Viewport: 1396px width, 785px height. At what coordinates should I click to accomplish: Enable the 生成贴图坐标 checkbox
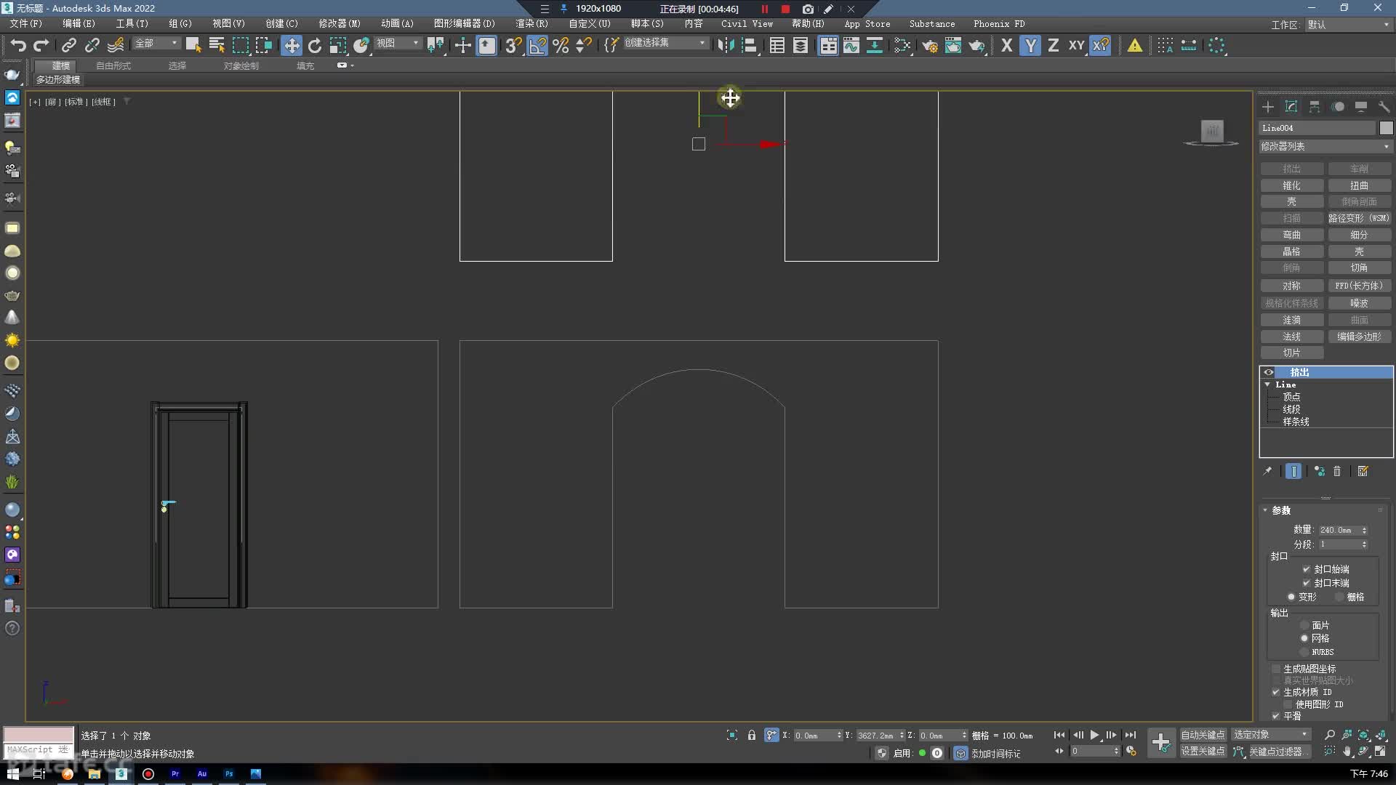1276,669
